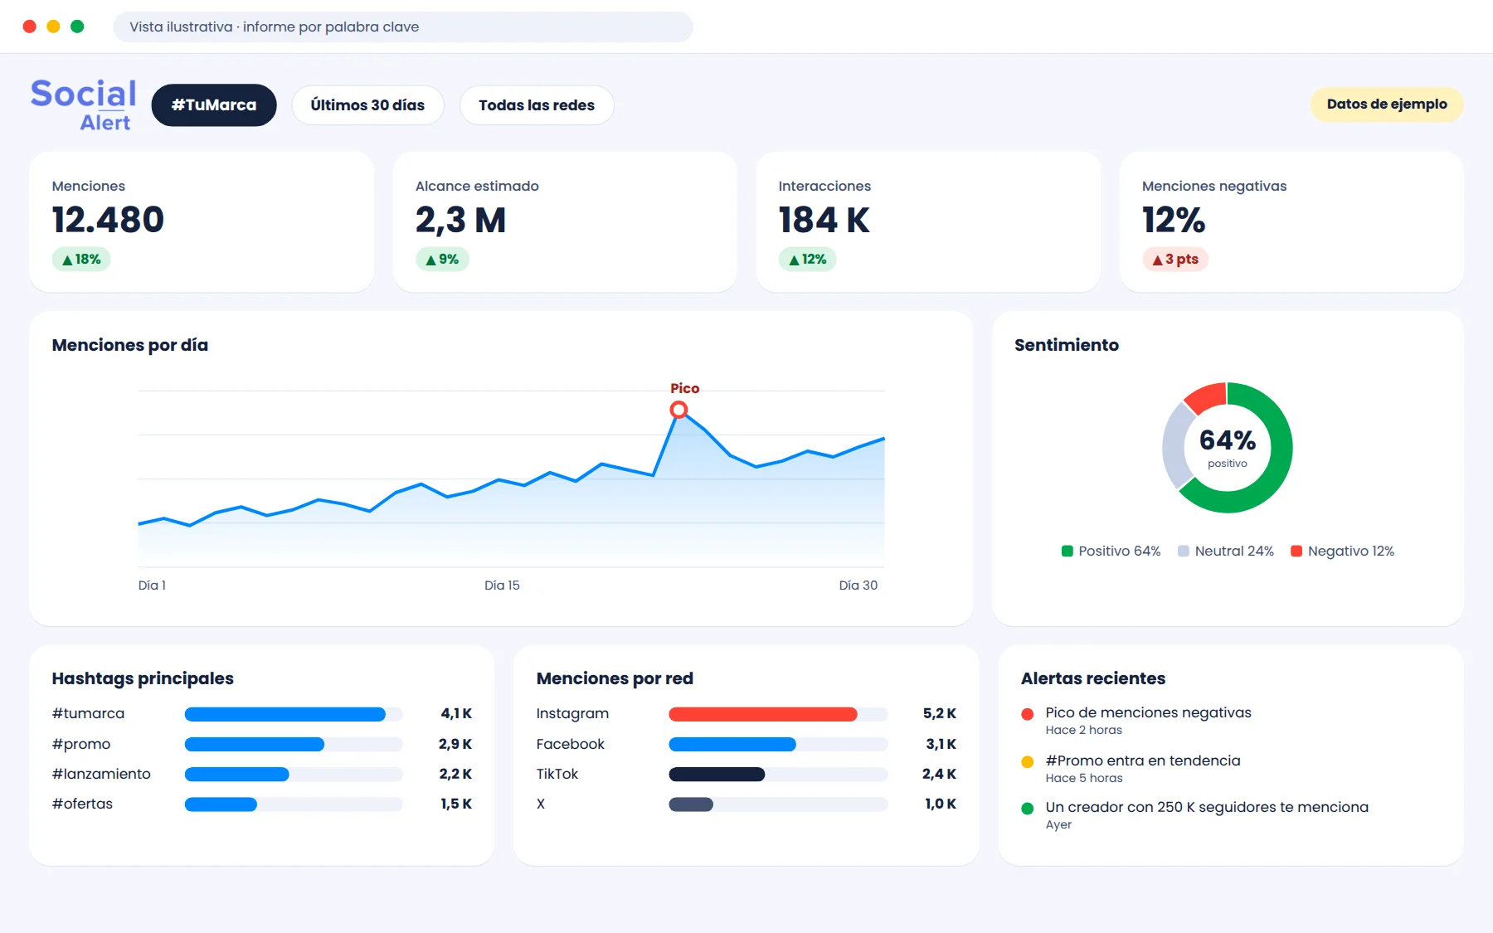Screen dimensions: 1493x933
Task: Click green dot of creator alert
Action: (1028, 809)
